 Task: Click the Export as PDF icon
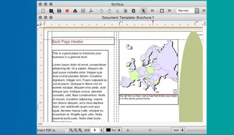click(x=91, y=11)
